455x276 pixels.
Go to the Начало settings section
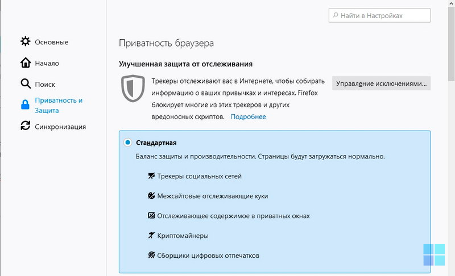(47, 63)
